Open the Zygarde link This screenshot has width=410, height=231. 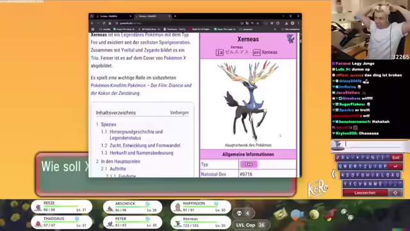click(152, 50)
